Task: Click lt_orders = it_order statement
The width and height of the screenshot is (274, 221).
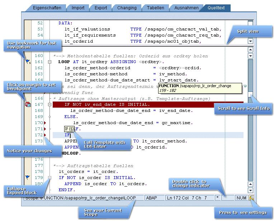Action: (89, 171)
